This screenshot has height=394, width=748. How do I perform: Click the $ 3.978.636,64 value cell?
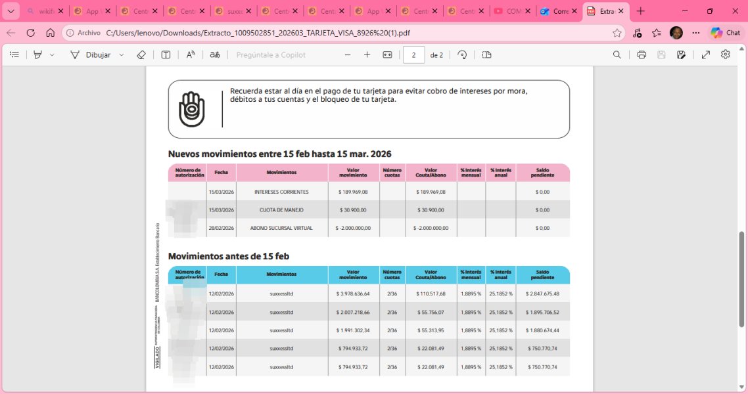click(353, 294)
